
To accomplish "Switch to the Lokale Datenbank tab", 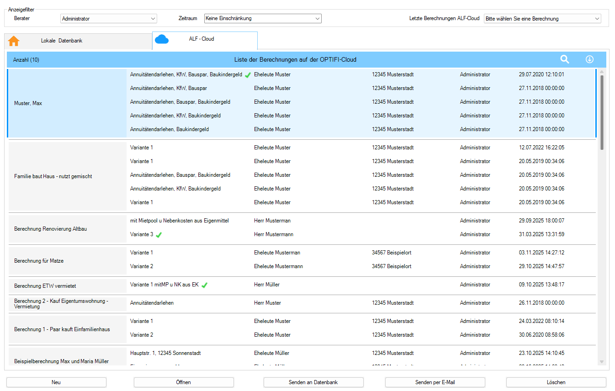I will point(62,41).
